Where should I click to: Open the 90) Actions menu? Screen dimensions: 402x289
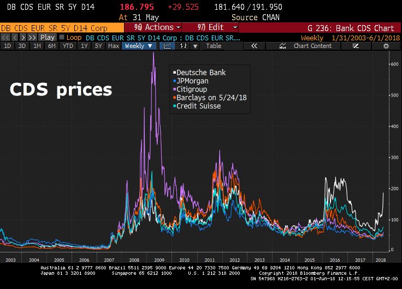(153, 27)
